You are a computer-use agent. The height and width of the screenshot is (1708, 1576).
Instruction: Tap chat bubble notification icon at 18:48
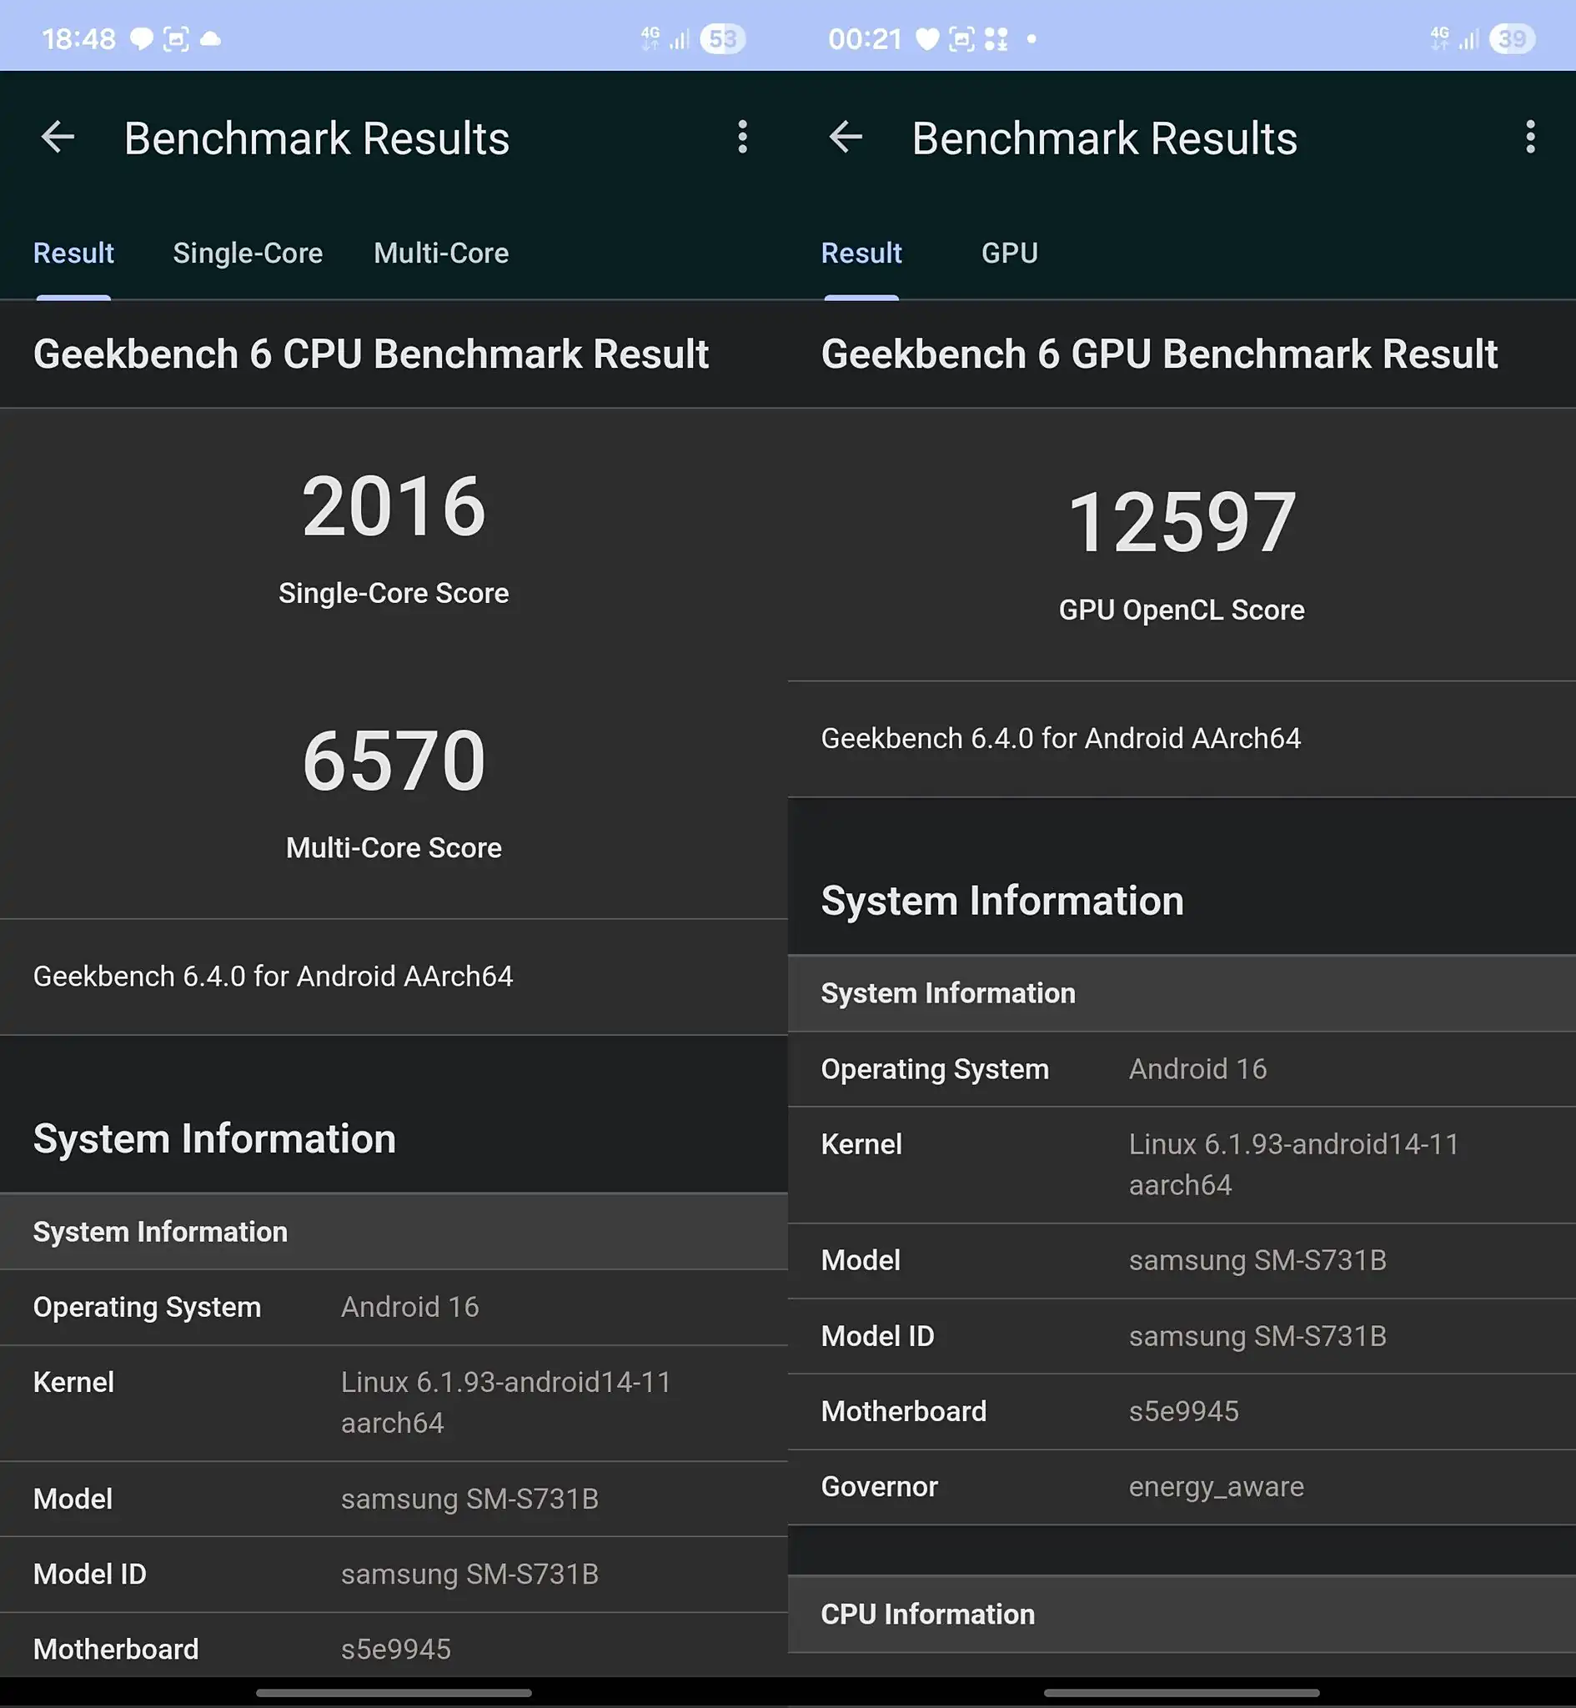[x=141, y=39]
